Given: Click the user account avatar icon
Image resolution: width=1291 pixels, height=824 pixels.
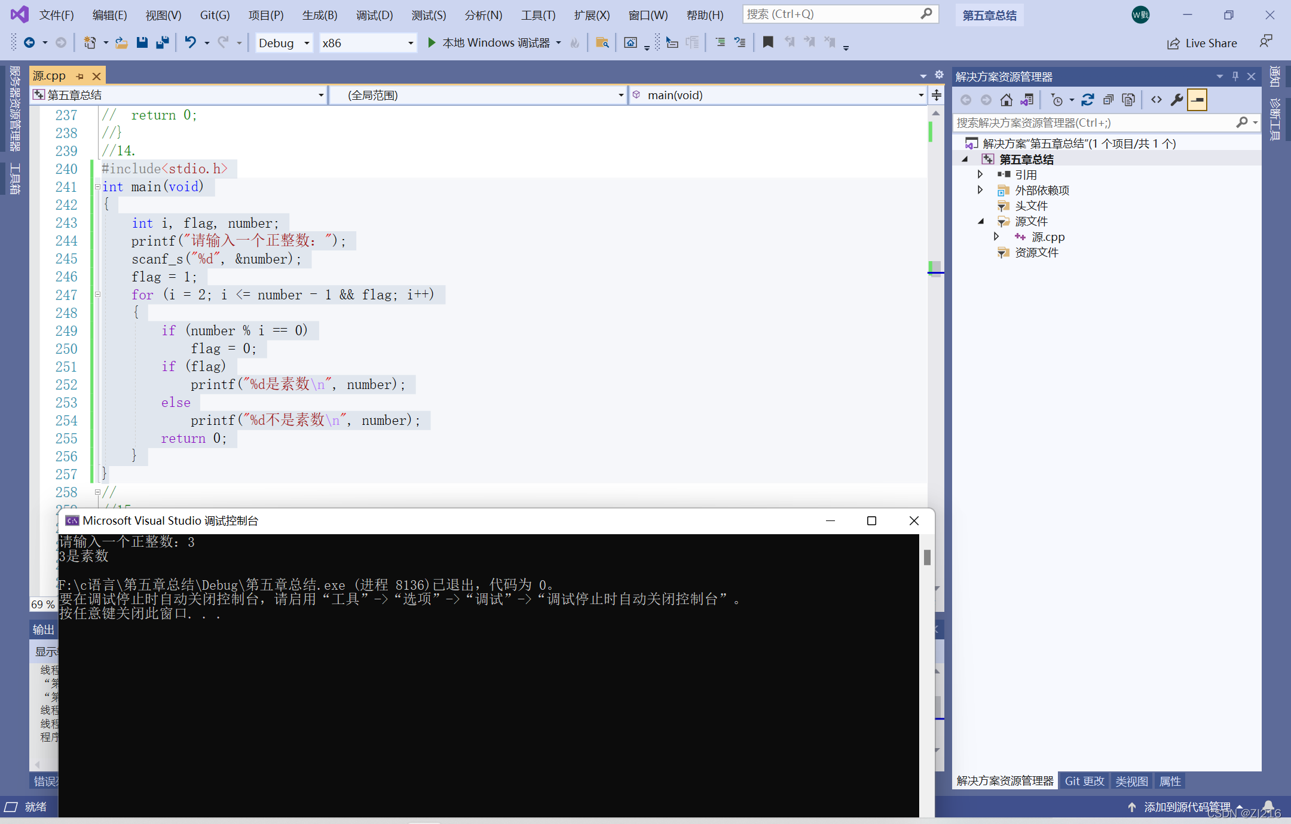Looking at the screenshot, I should pos(1140,15).
